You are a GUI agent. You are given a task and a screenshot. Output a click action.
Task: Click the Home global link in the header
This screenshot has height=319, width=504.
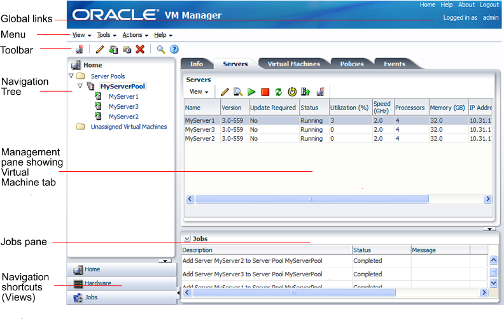click(x=428, y=5)
